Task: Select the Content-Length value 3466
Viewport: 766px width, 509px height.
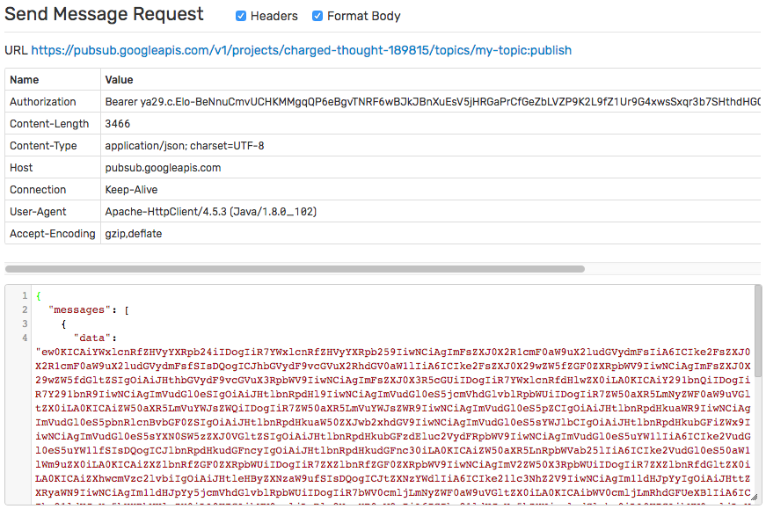Action: pyautogui.click(x=118, y=124)
